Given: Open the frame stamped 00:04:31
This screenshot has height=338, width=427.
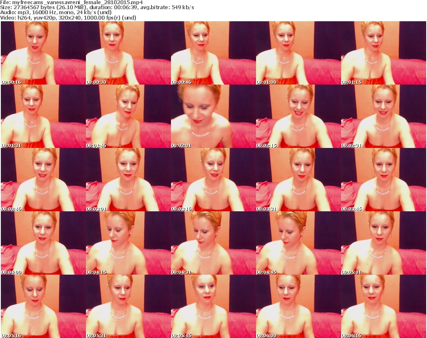Looking at the screenshot, I should coord(213,243).
